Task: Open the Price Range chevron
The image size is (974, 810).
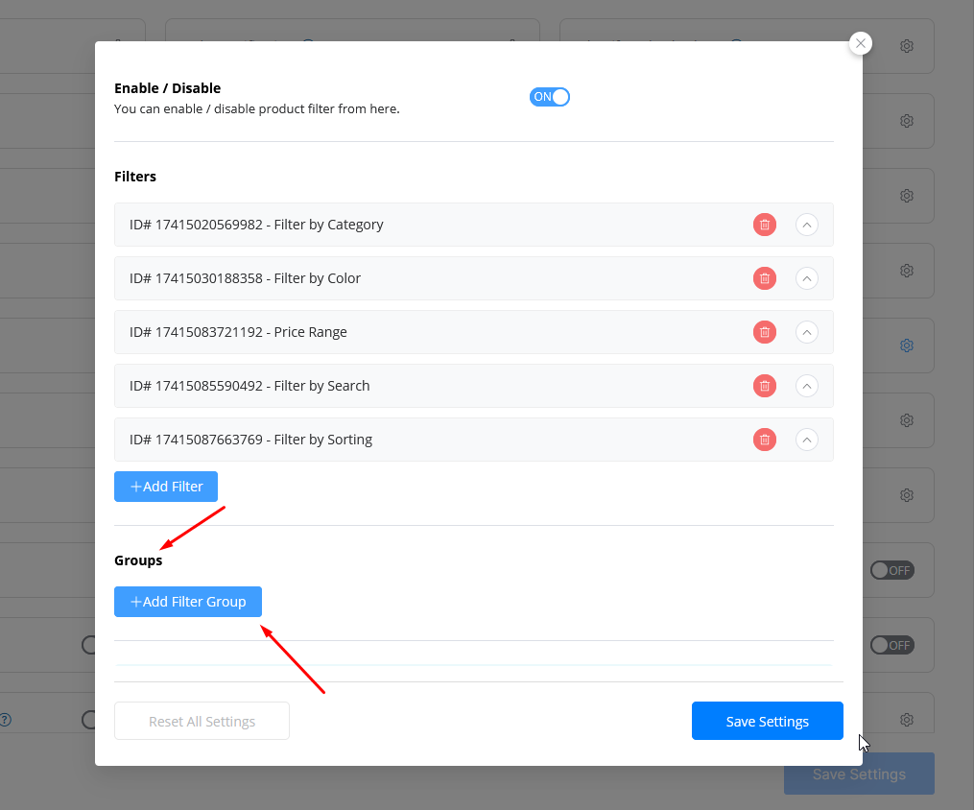Action: (807, 332)
